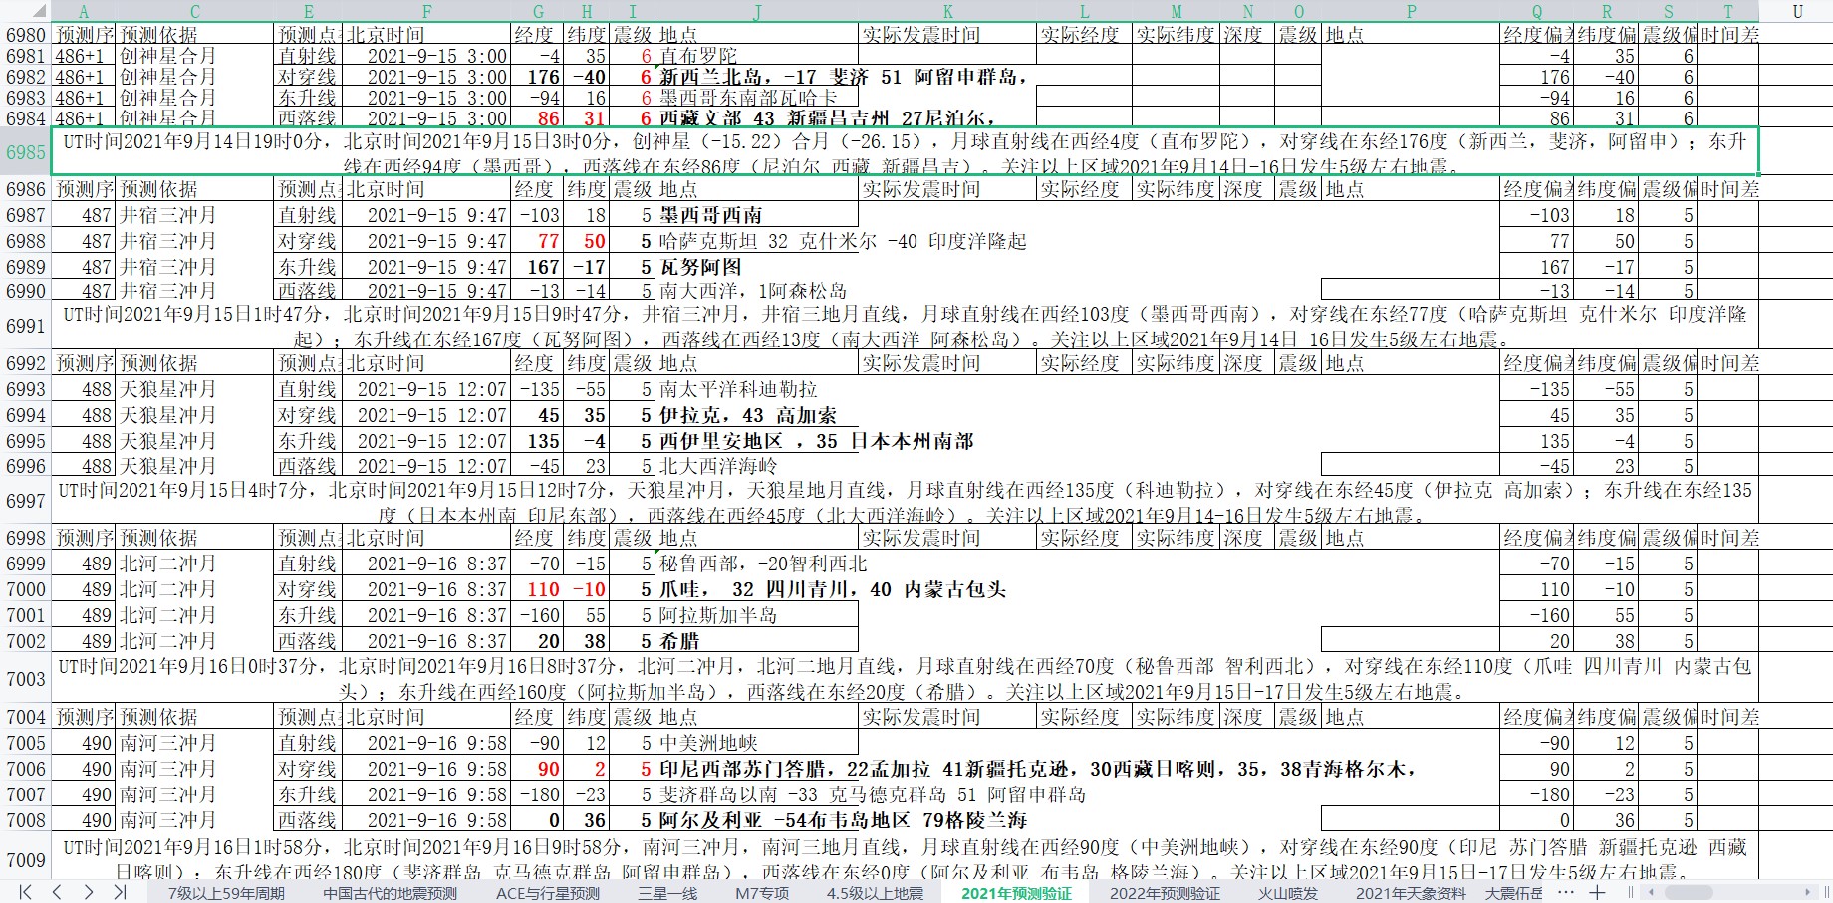Open the 三星一线 sheet tab
1833x903 pixels.
click(668, 893)
